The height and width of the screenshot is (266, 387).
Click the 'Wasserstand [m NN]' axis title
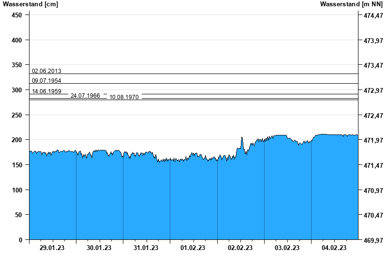(x=351, y=4)
